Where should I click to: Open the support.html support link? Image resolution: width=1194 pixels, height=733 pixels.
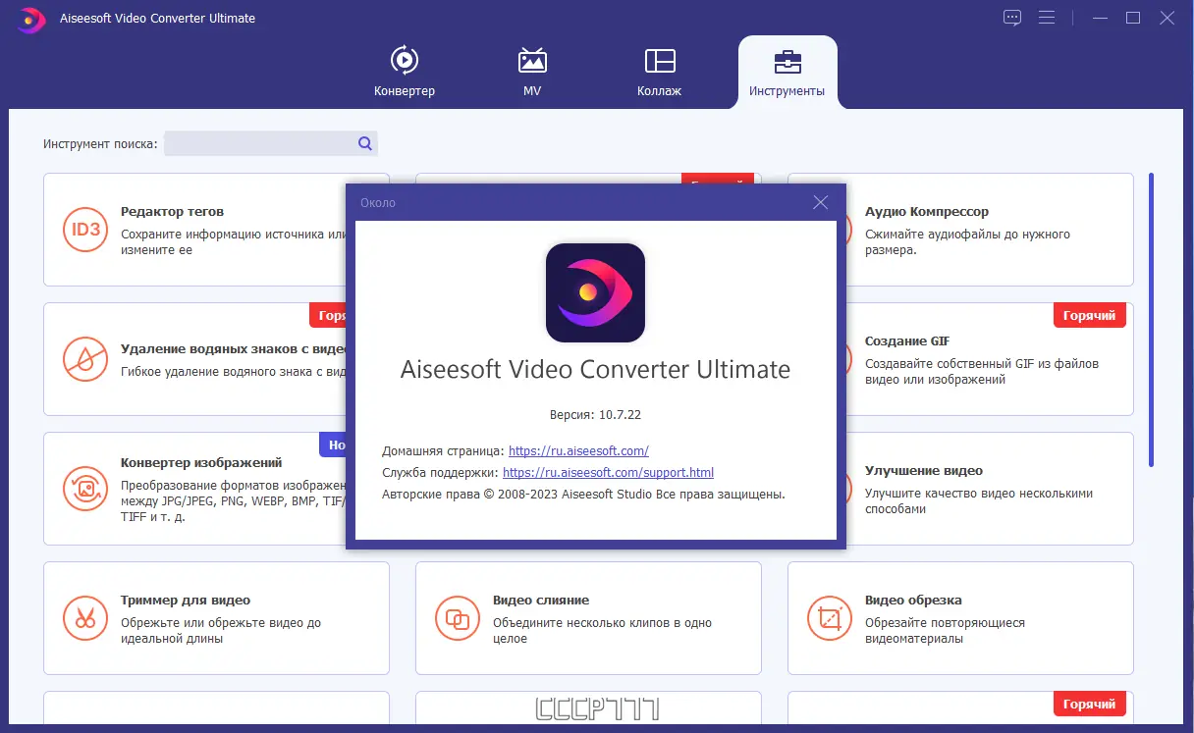(x=608, y=473)
